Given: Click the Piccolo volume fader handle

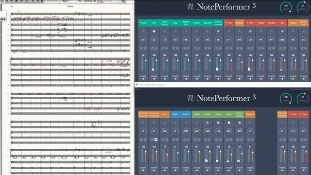Looking at the screenshot, I should tap(146, 61).
